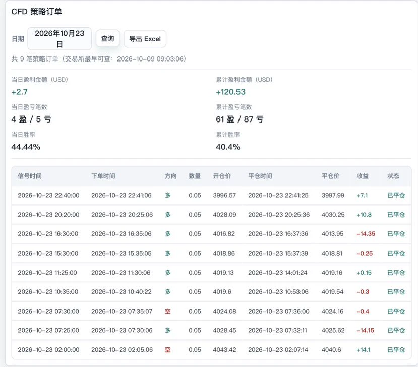The image size is (418, 367).
Task: Open the date field showing 2026年10月23日
Action: coord(59,39)
